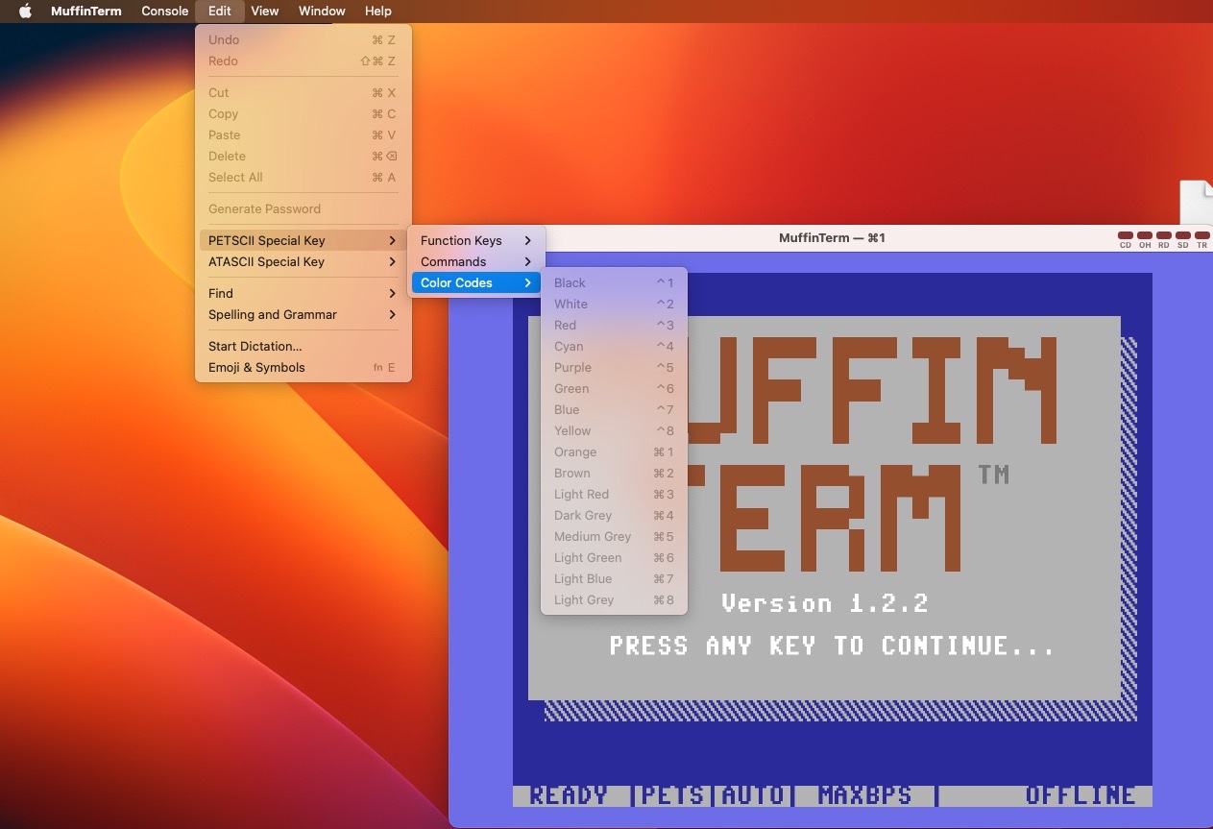Pick the Light Grey color code

click(615, 599)
